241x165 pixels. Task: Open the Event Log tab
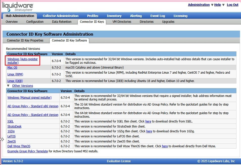click(158, 16)
